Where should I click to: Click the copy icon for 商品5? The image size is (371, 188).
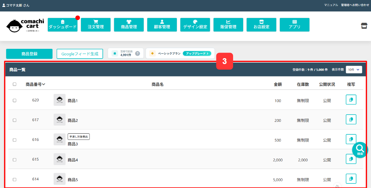[x=351, y=179]
